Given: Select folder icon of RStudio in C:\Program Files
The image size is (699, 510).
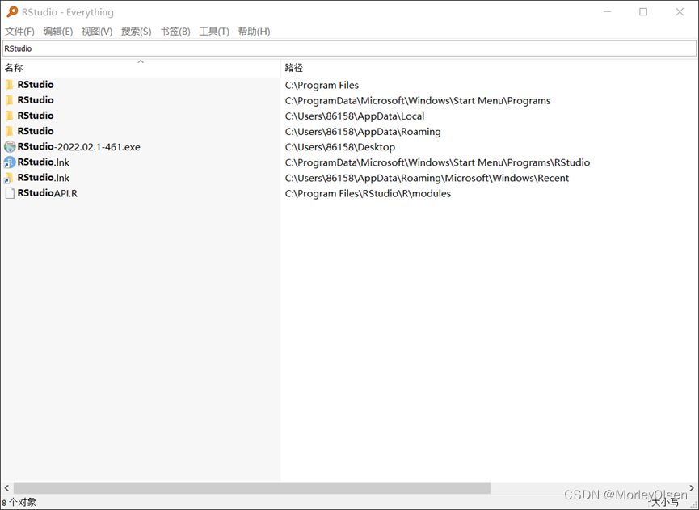Looking at the screenshot, I should point(10,85).
